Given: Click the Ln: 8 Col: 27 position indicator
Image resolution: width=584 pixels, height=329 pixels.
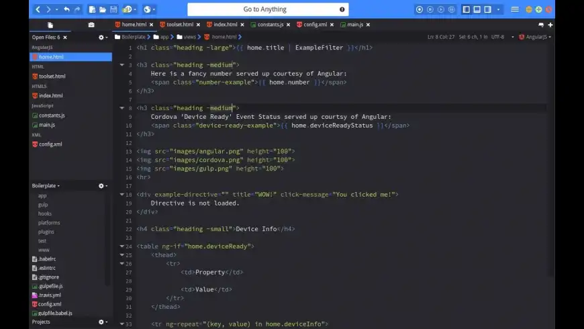Looking at the screenshot, I should (441, 37).
